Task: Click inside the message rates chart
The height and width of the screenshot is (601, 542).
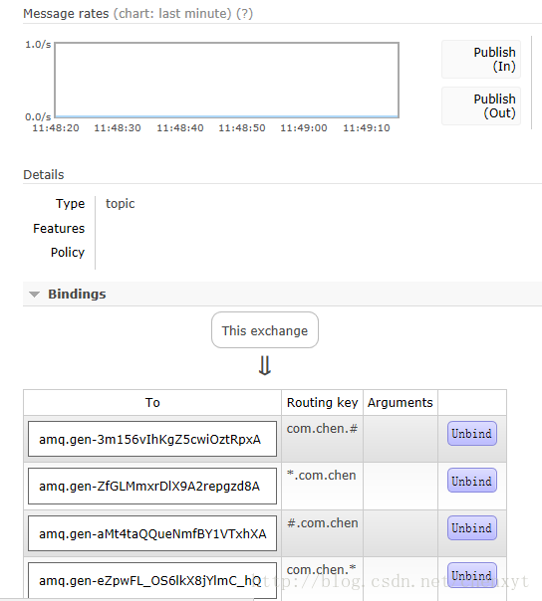Action: tap(226, 80)
